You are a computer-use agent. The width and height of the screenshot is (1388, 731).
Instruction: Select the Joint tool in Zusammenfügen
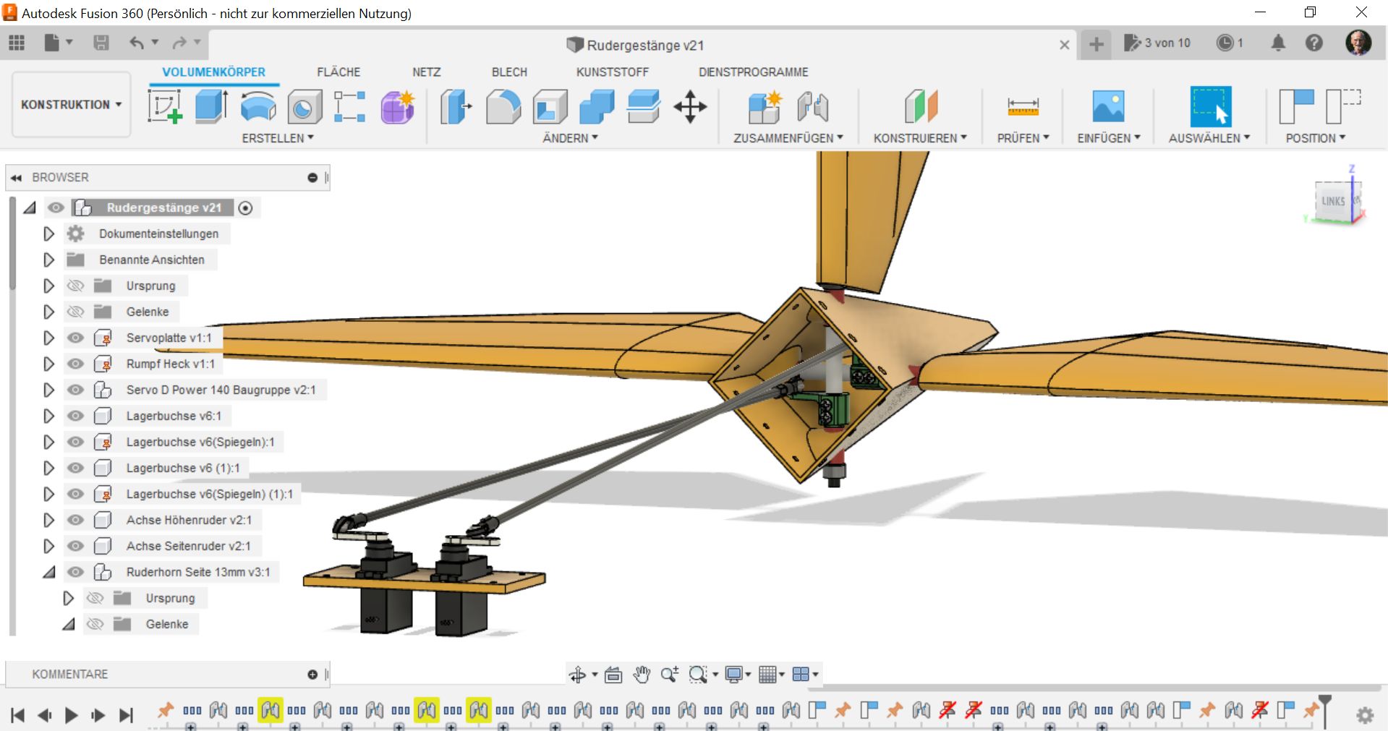click(x=813, y=106)
